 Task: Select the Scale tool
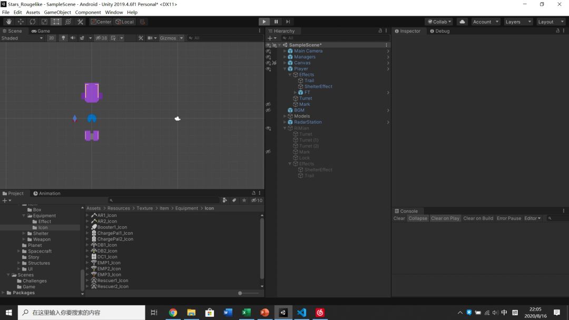(44, 22)
